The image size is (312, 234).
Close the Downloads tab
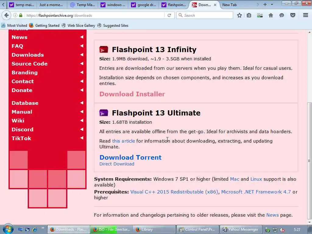215,5
